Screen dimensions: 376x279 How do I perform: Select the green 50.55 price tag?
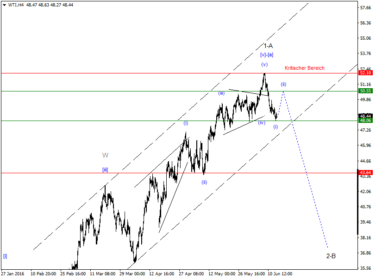click(366, 91)
